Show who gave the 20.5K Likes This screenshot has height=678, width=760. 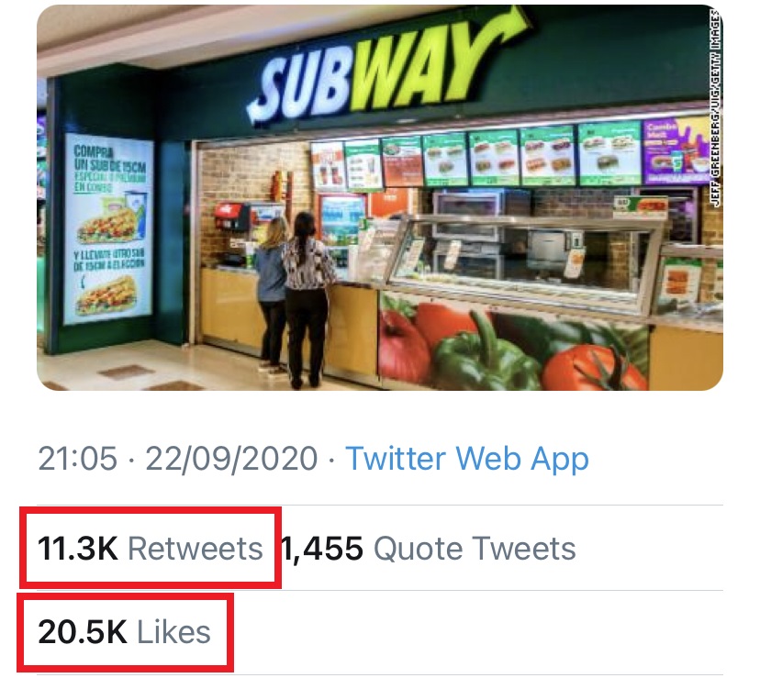coord(124,631)
